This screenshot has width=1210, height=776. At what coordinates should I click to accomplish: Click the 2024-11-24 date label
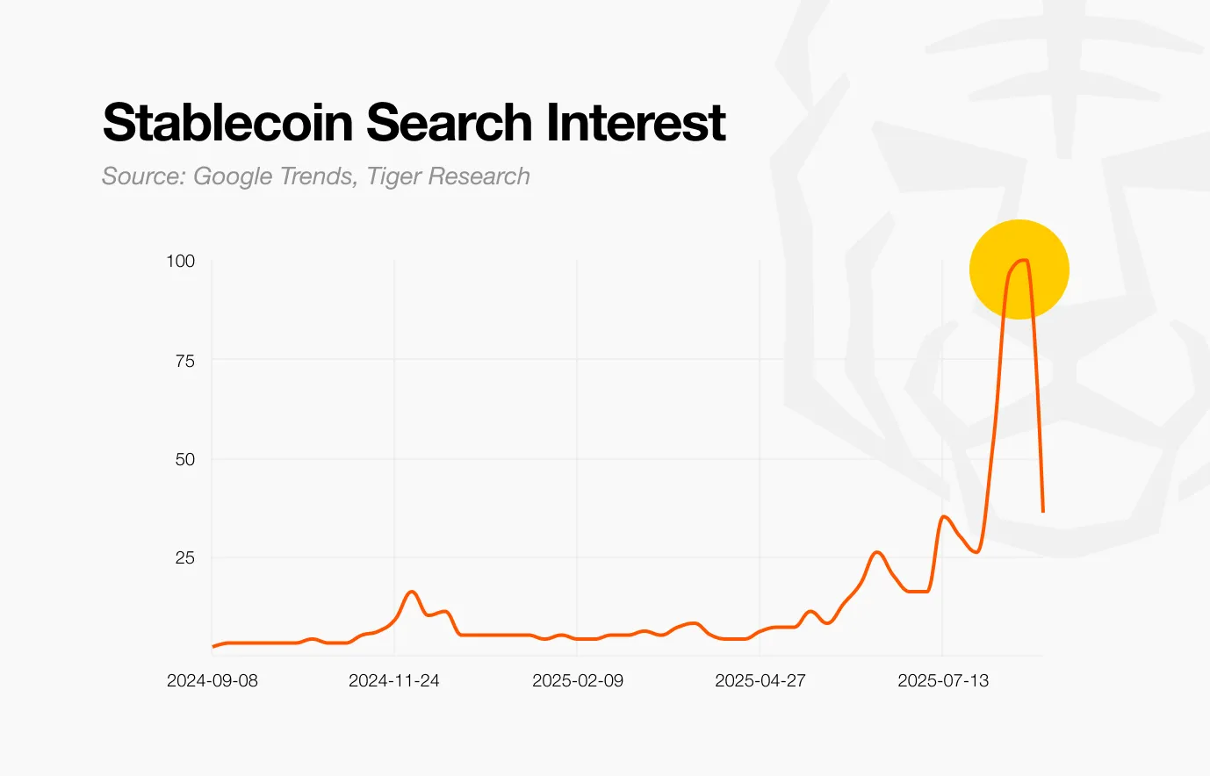[x=394, y=680]
